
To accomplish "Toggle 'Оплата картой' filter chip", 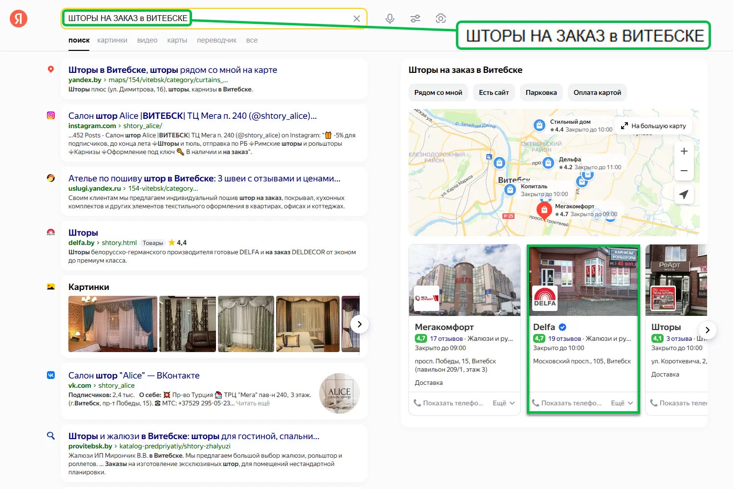I will pos(597,92).
